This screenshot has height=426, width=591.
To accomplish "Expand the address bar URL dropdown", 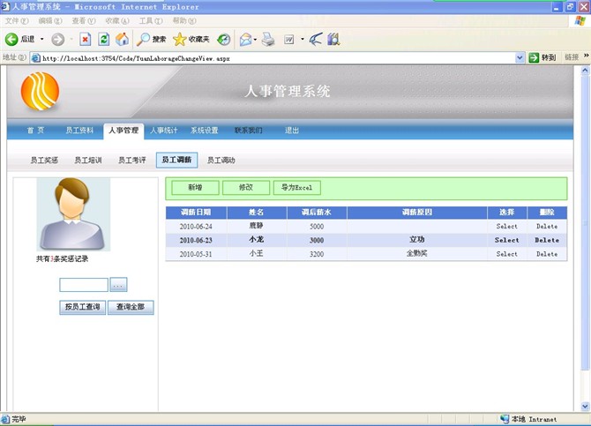I will 520,57.
